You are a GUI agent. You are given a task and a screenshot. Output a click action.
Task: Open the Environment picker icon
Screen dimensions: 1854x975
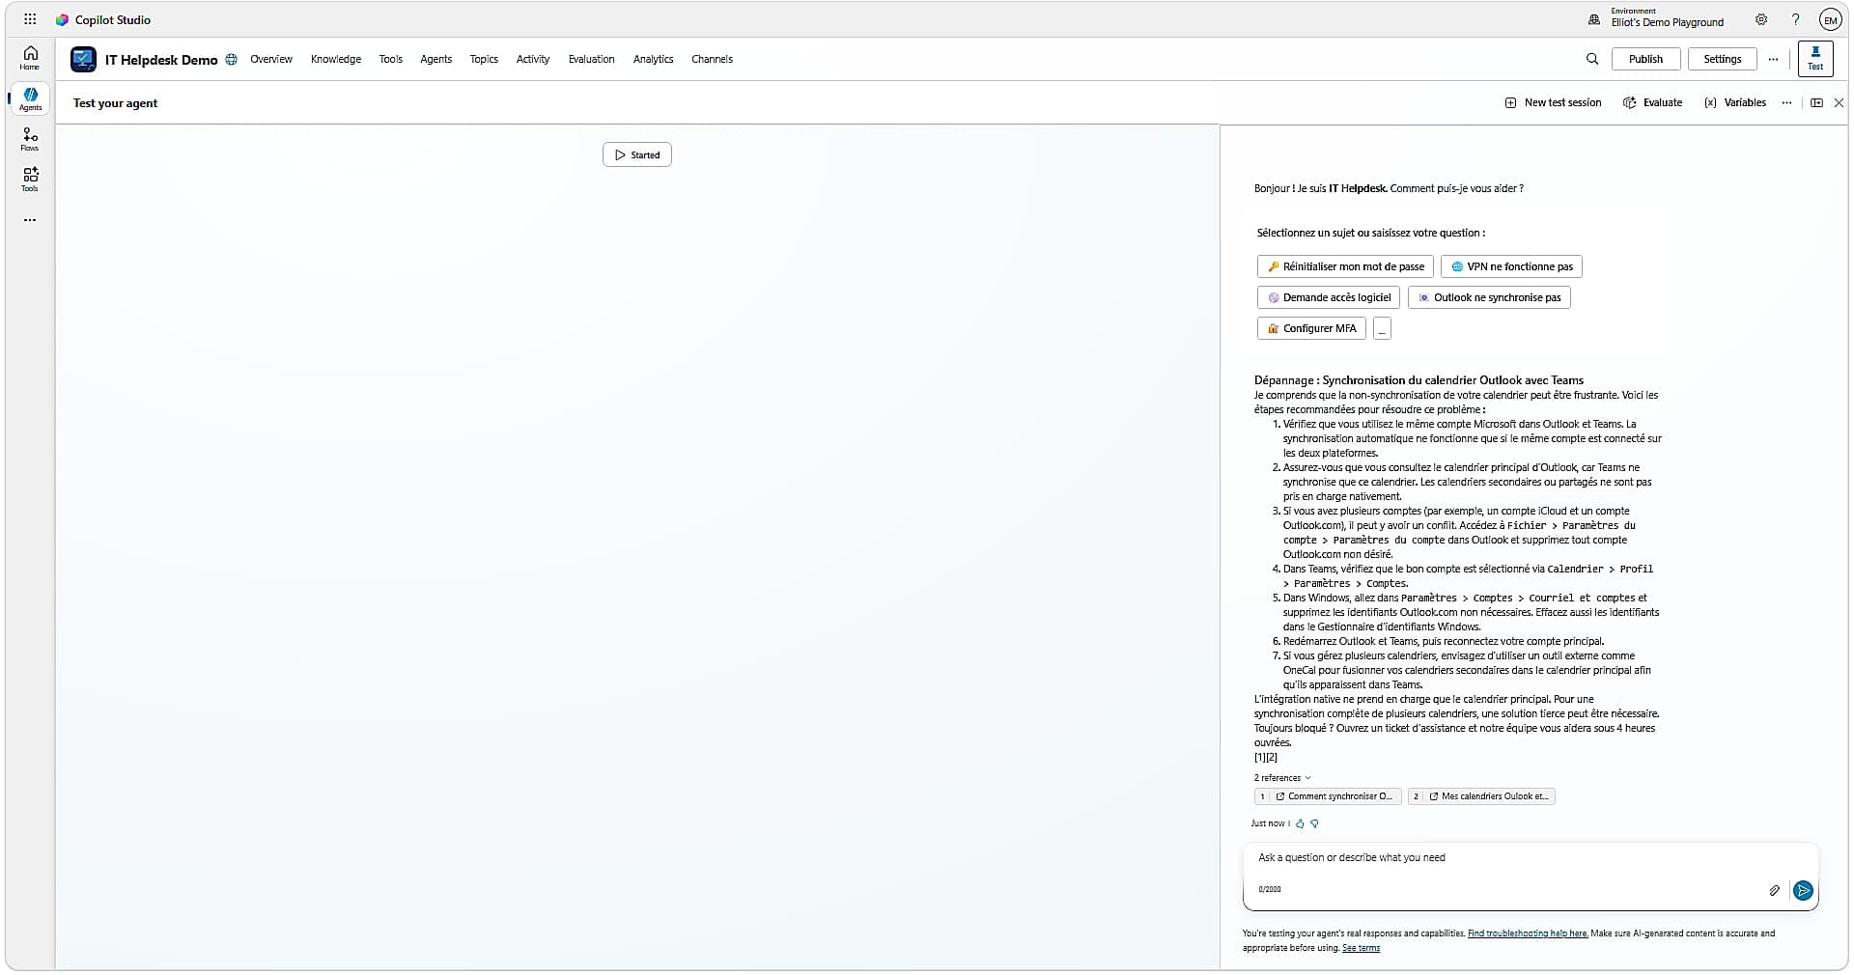tap(1593, 19)
